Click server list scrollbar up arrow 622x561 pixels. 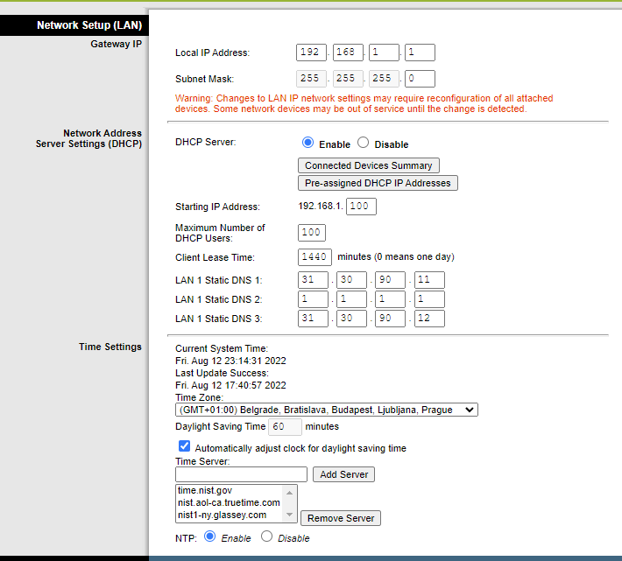pos(290,493)
